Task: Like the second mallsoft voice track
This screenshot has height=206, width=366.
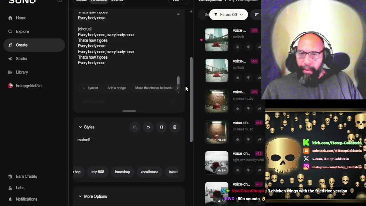Action: 237,78
